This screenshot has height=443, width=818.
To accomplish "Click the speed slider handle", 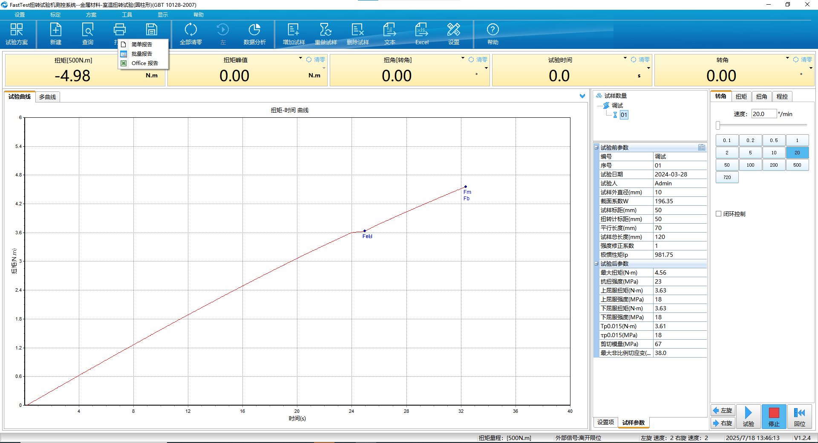I will point(718,125).
